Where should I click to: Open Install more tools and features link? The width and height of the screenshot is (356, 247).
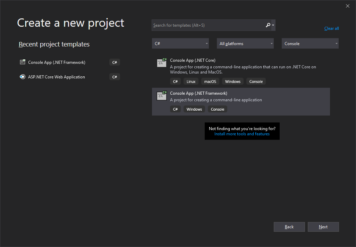[x=242, y=134]
